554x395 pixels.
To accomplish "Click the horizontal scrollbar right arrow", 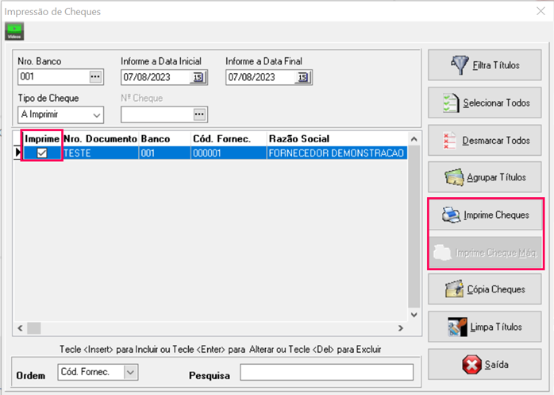I will point(402,327).
